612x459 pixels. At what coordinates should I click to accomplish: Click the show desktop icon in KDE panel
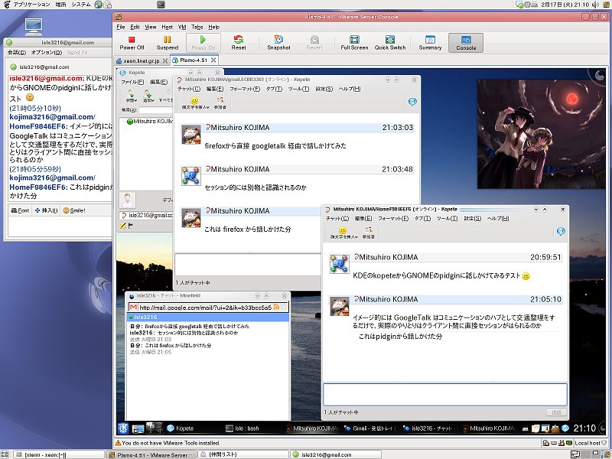pos(138,428)
